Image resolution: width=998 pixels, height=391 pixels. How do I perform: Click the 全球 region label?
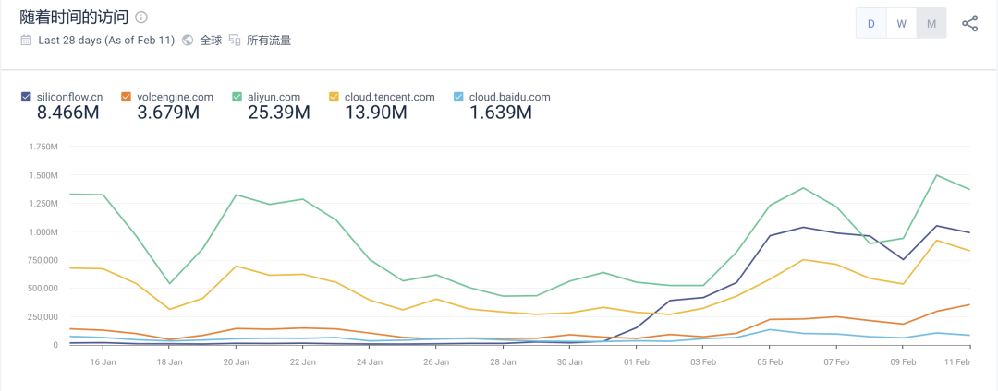[x=211, y=40]
